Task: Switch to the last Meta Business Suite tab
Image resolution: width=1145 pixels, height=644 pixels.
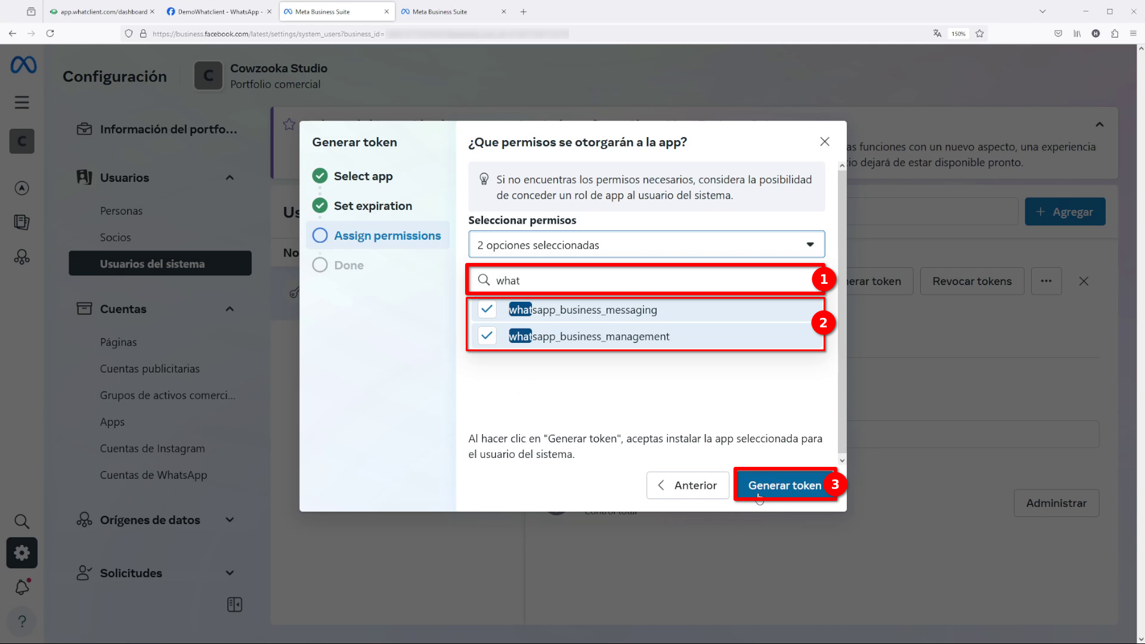Action: tap(453, 11)
